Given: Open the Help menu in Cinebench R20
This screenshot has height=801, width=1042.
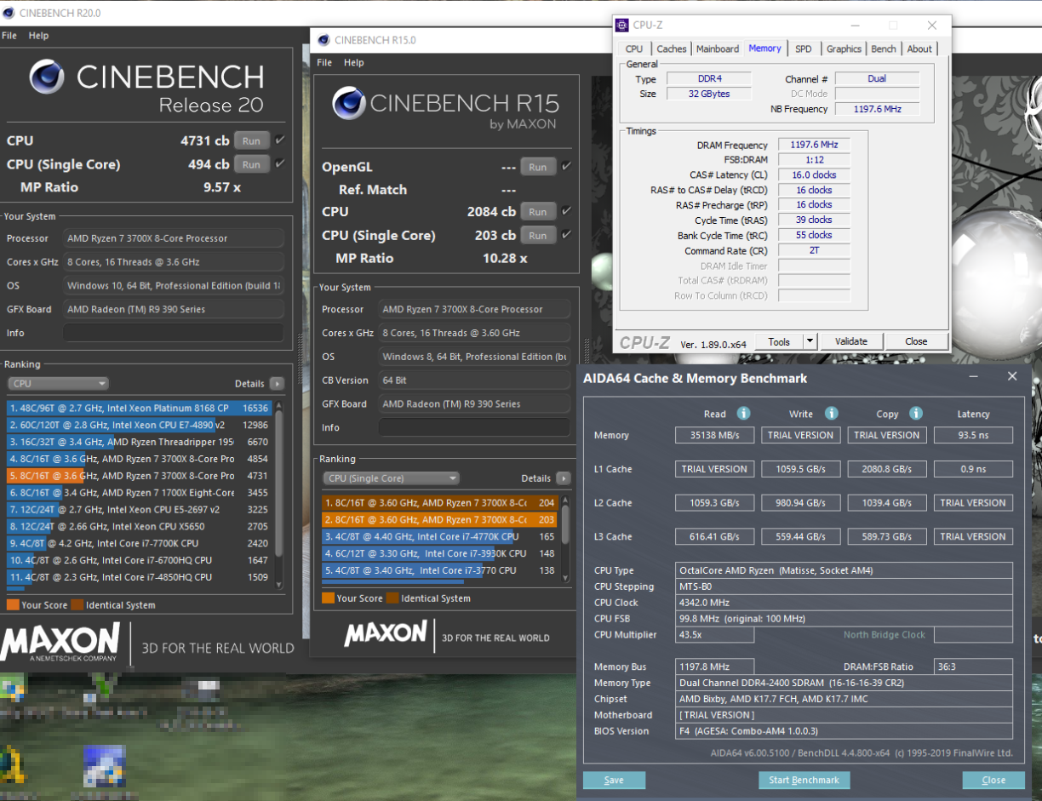Looking at the screenshot, I should point(38,36).
